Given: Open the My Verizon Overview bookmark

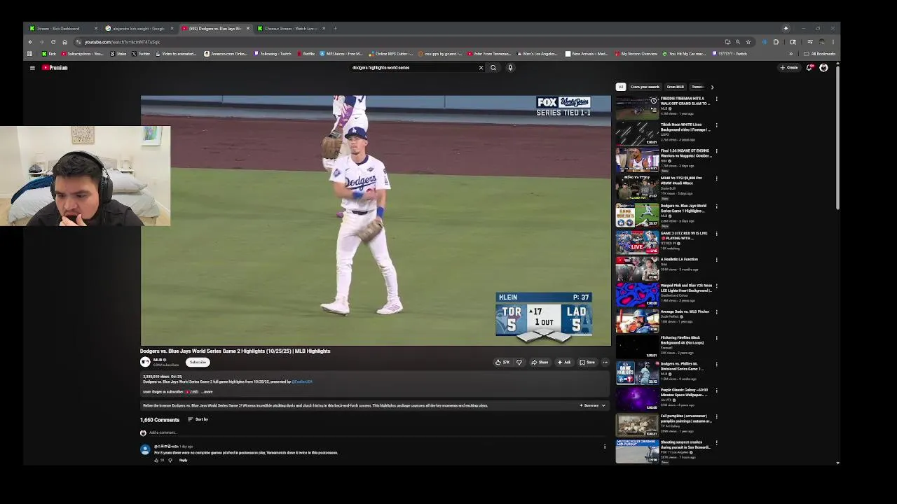Looking at the screenshot, I should (636, 54).
